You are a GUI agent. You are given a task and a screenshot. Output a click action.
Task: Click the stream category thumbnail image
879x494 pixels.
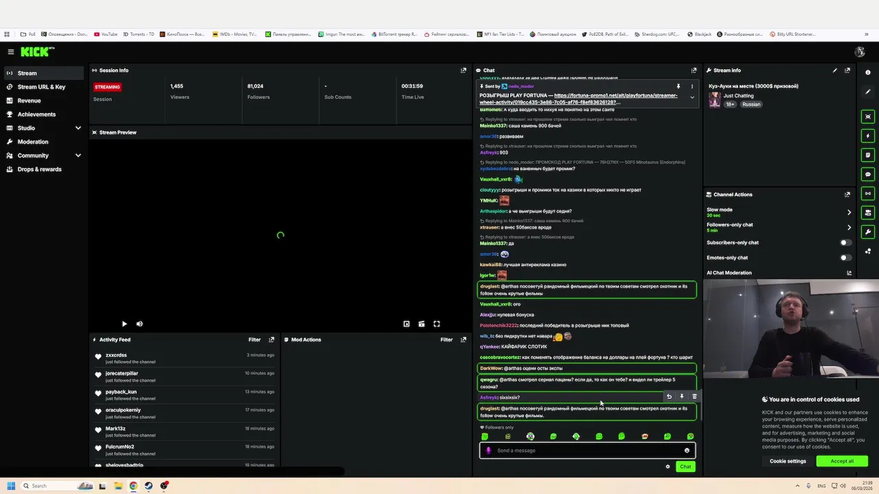pyautogui.click(x=714, y=100)
